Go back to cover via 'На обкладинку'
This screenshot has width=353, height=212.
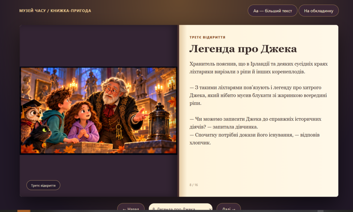pyautogui.click(x=318, y=10)
